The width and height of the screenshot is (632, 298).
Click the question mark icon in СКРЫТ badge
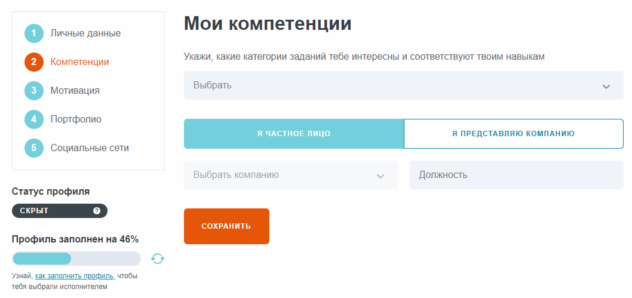(x=97, y=211)
